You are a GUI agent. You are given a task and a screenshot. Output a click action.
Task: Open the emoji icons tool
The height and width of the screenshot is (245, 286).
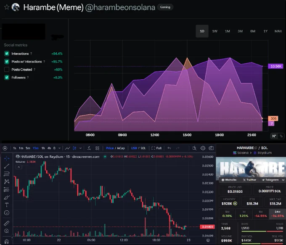coord(7,213)
